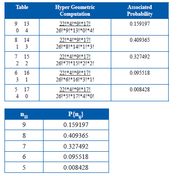Select the formula with denominator 26!*6!*16!*3!*1!
This screenshot has width=183, height=176.
pyautogui.click(x=75, y=76)
